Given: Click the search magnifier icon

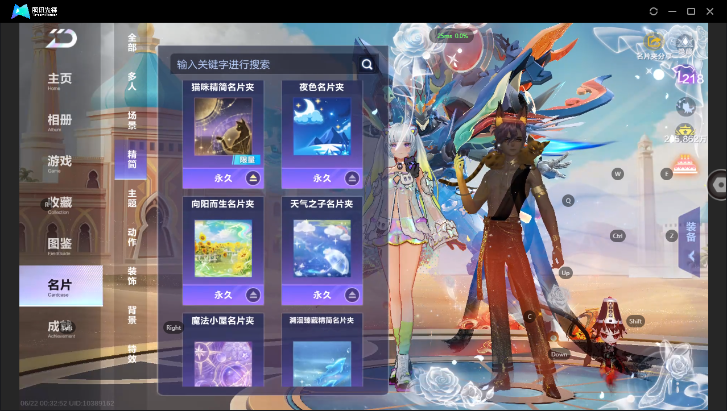Looking at the screenshot, I should [x=367, y=64].
